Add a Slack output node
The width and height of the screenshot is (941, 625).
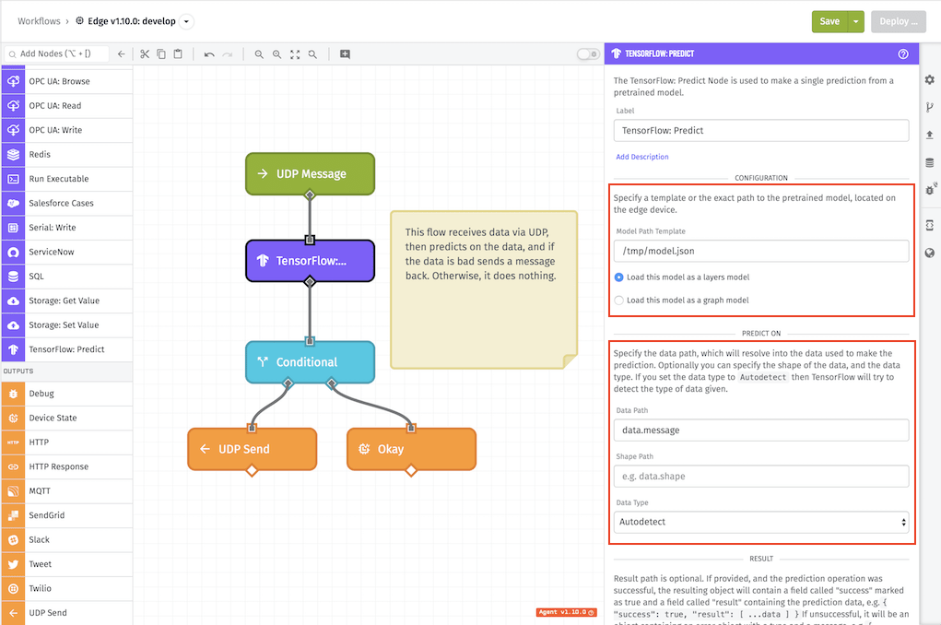pos(66,540)
